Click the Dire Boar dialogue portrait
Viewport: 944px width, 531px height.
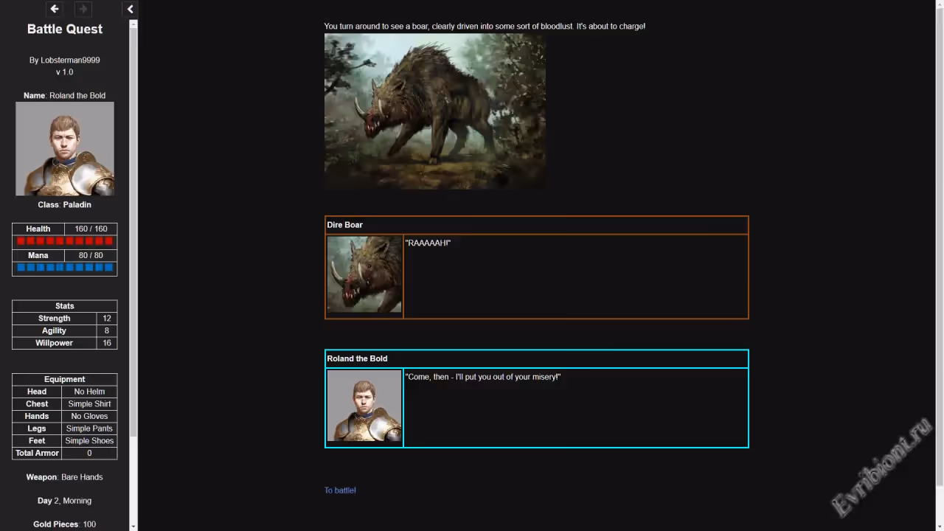pos(364,274)
